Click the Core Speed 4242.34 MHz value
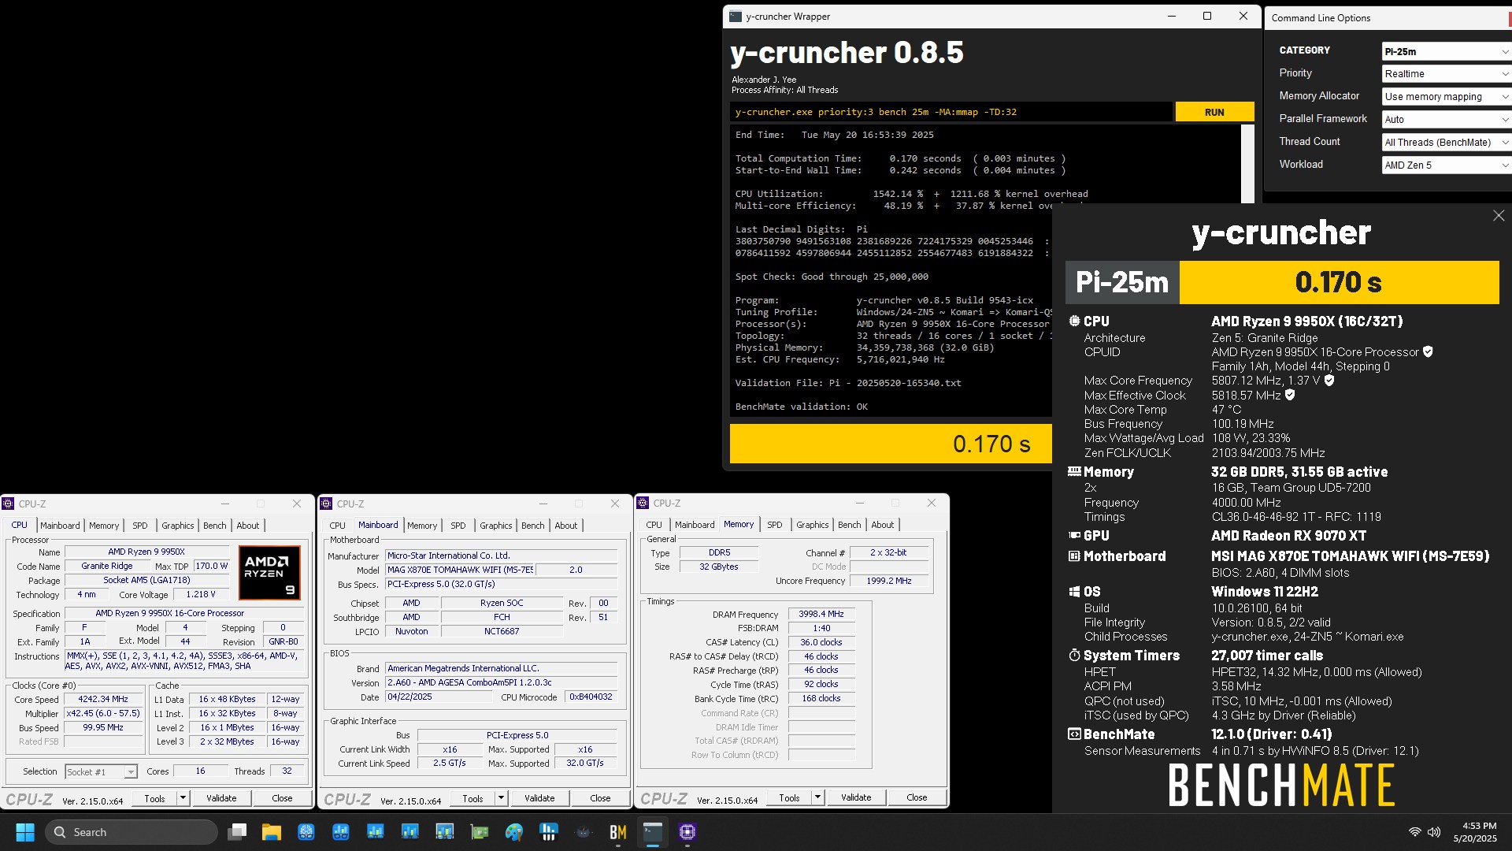The image size is (1512, 851). coord(102,699)
